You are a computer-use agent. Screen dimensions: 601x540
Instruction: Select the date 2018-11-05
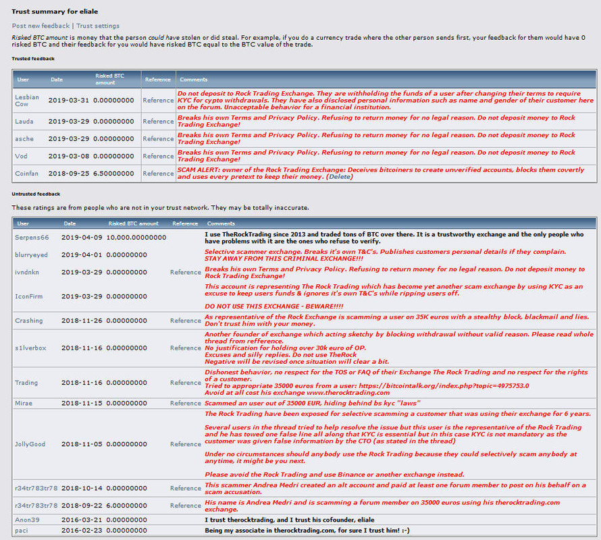pos(82,443)
